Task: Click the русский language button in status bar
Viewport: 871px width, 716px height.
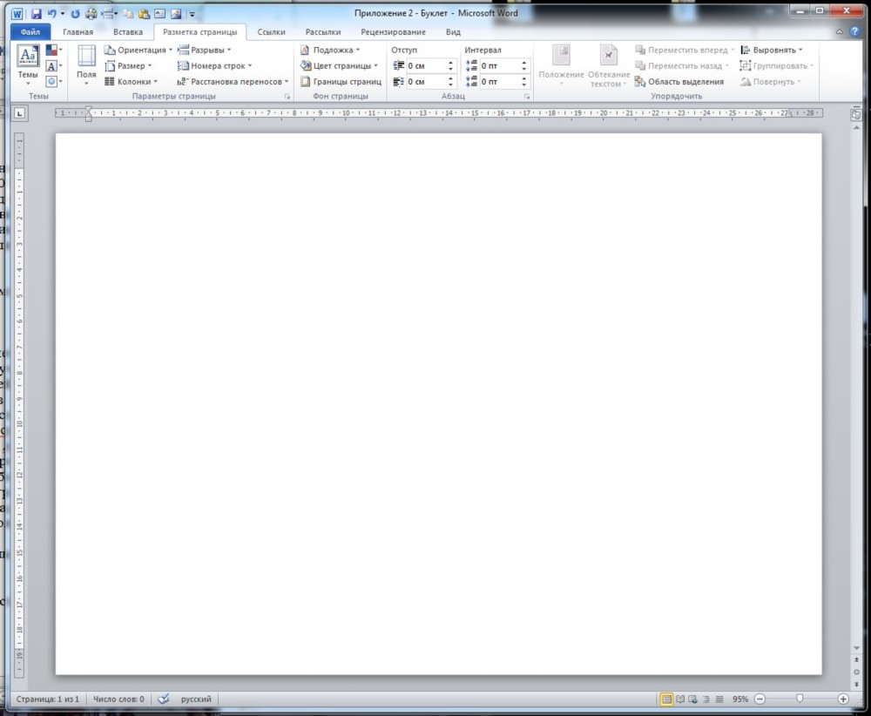Action: coord(195,699)
